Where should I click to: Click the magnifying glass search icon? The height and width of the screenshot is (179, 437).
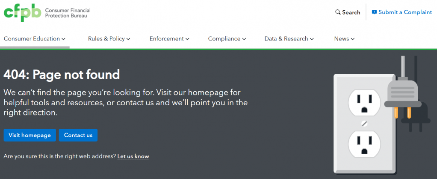coord(338,12)
